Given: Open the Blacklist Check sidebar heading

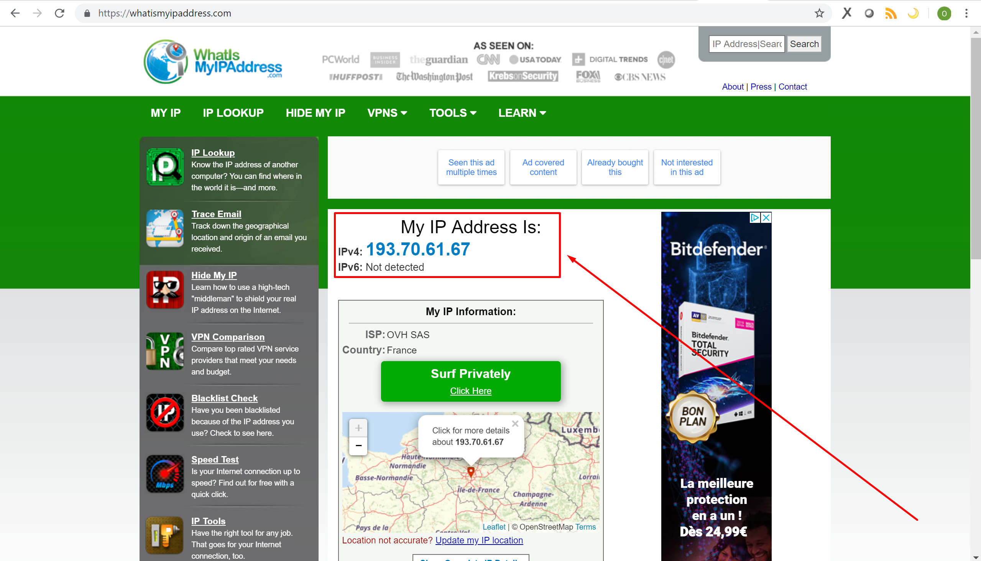Looking at the screenshot, I should [224, 398].
